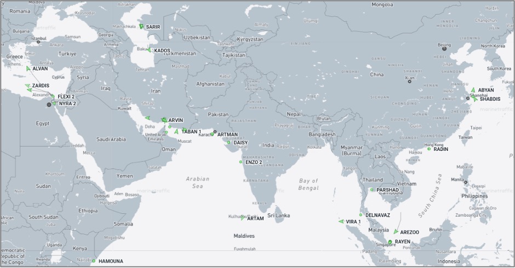Click the Saudi Arabia country label
Image resolution: width=515 pixels, height=268 pixels.
click(x=111, y=139)
